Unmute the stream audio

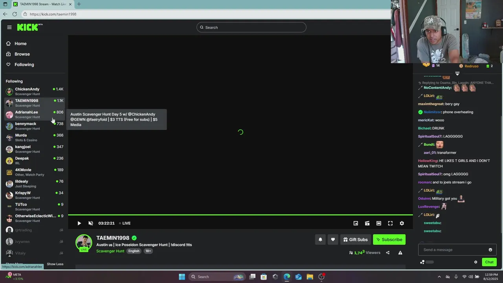tap(91, 223)
